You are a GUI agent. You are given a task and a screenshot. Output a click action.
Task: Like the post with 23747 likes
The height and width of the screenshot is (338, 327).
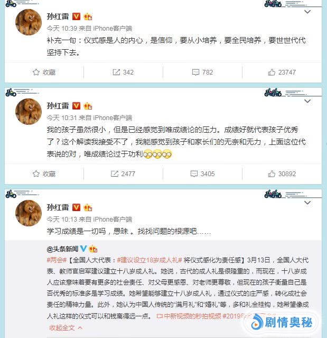[282, 72]
